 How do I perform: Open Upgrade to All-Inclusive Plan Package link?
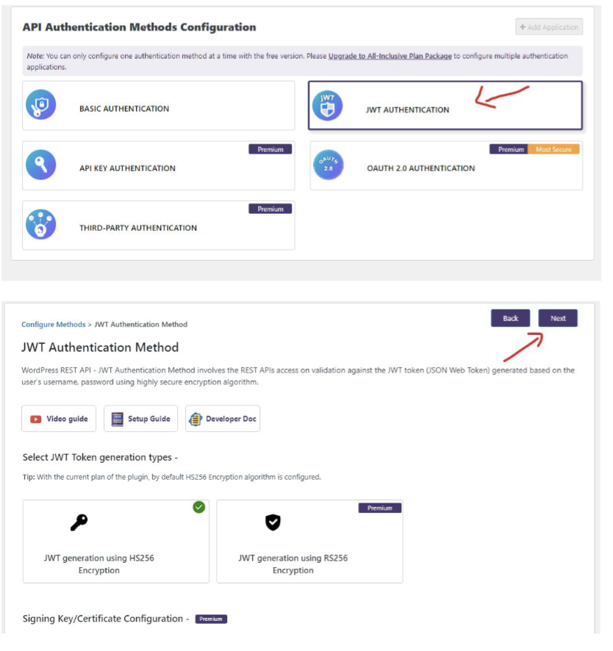390,56
